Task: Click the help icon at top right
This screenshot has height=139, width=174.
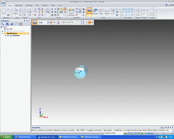Action: click(166, 5)
